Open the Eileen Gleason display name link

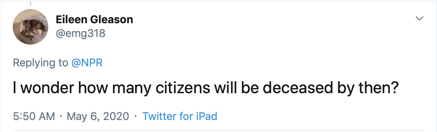[x=94, y=20]
